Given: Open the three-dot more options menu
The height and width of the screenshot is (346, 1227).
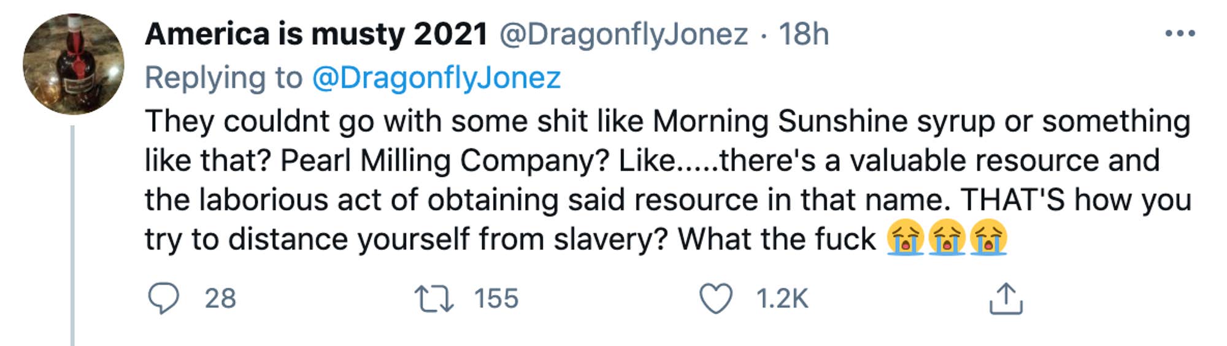Looking at the screenshot, I should pos(1180,34).
